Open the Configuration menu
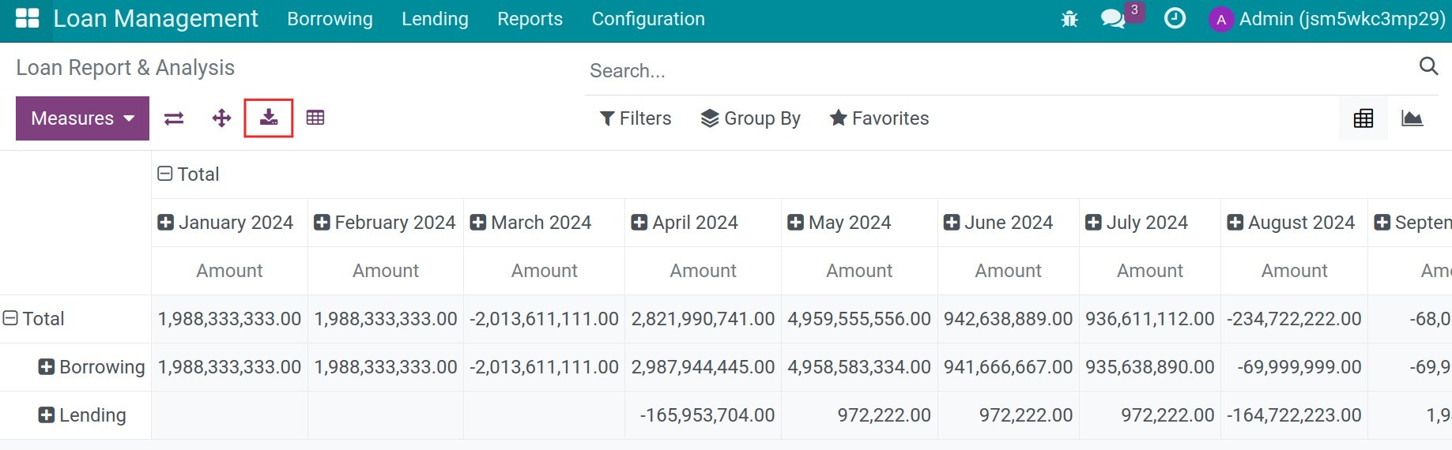The width and height of the screenshot is (1452, 450). tap(648, 19)
